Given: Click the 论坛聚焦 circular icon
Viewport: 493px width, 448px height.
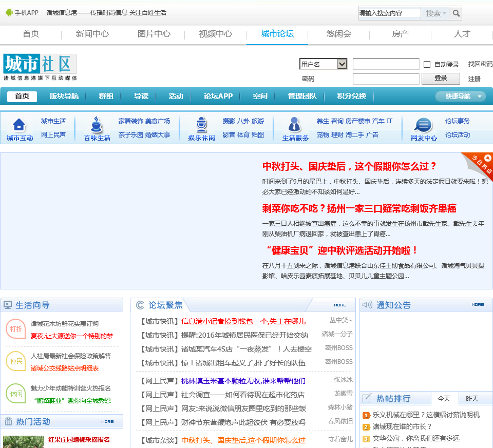Looking at the screenshot, I should [140, 305].
